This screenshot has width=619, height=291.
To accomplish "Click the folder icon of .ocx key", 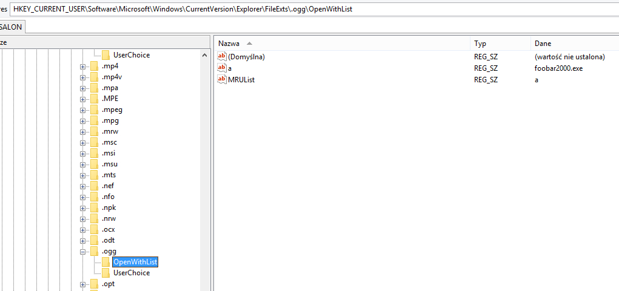I will 94,229.
